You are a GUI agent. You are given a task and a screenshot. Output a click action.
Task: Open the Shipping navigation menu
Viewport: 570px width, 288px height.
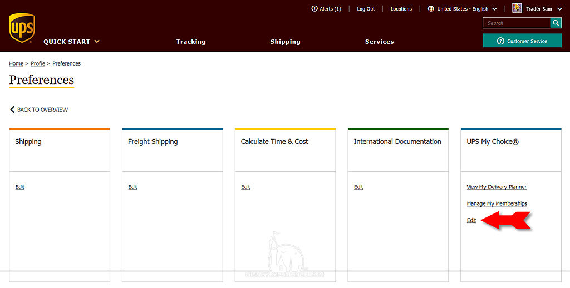tap(286, 42)
